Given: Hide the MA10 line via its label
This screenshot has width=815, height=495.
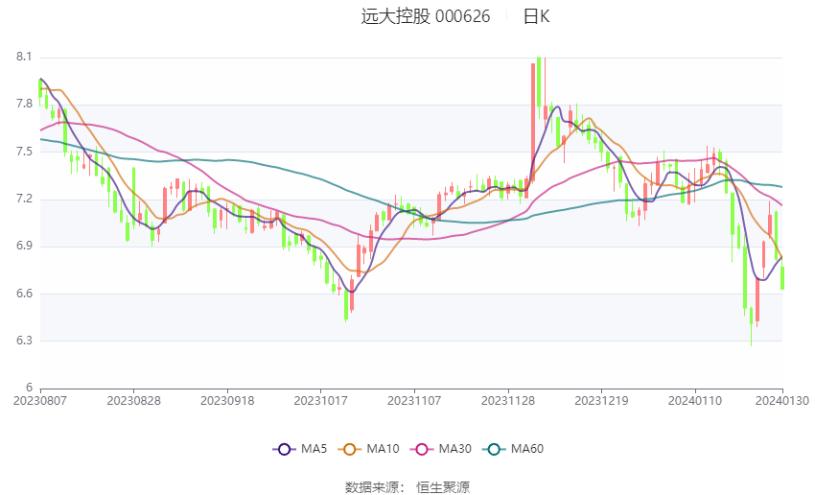Looking at the screenshot, I should (383, 449).
